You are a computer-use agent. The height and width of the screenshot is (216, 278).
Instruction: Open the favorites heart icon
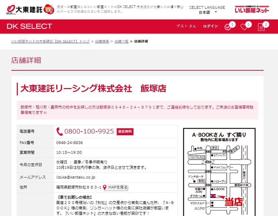click(244, 27)
